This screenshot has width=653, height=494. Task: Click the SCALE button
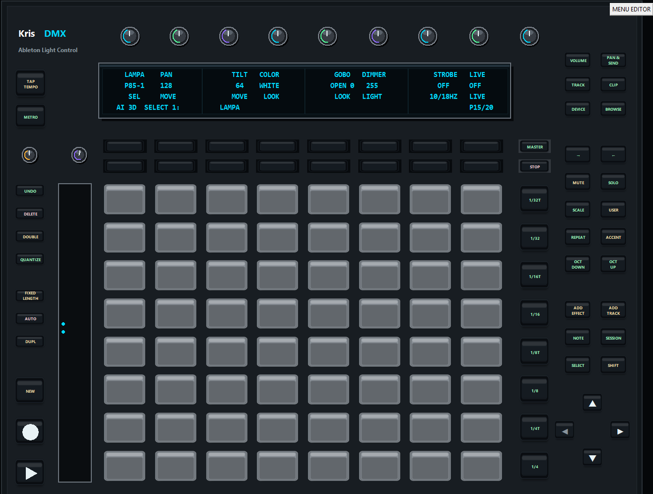point(578,210)
